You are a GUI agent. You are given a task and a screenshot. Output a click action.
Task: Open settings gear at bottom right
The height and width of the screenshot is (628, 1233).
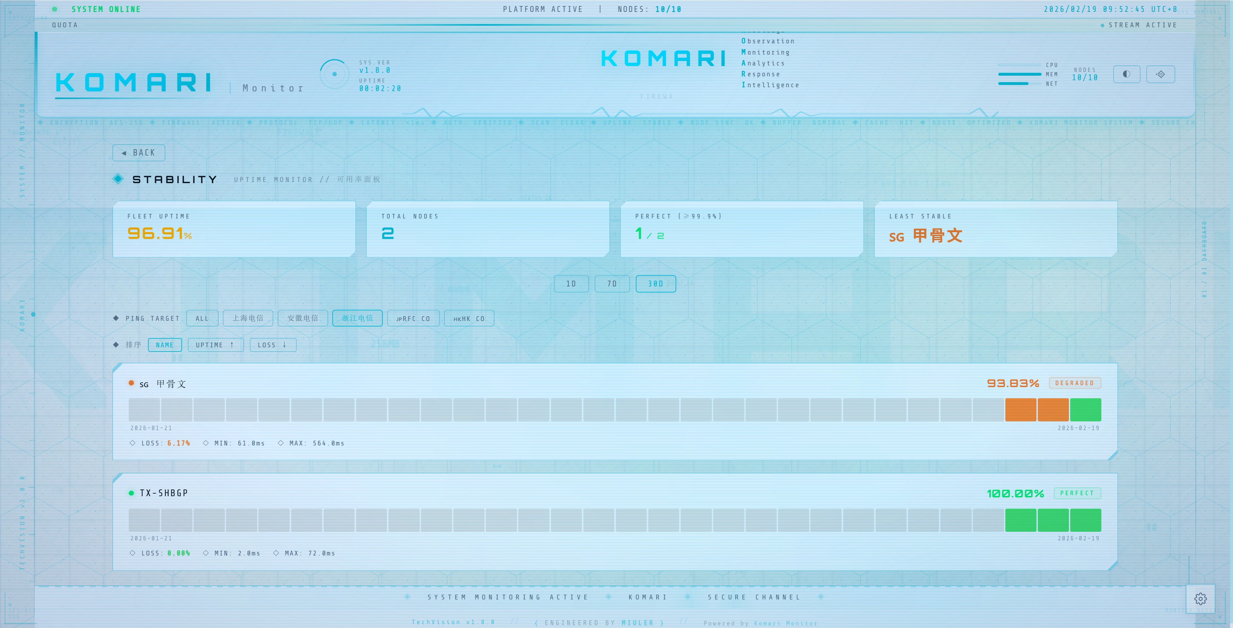(1200, 598)
